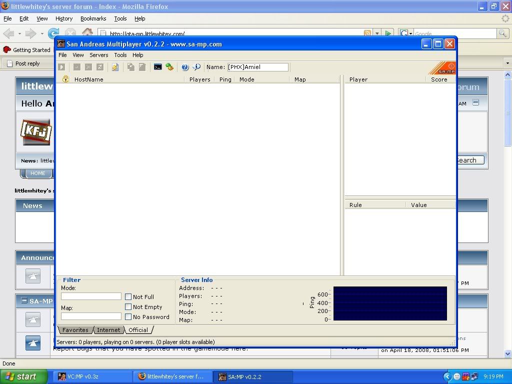Switch to the Internet tab
The image size is (512, 384).
[108, 330]
